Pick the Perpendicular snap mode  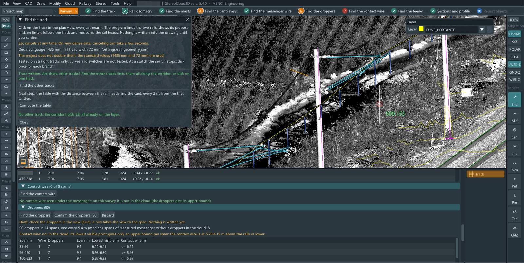pos(515,198)
